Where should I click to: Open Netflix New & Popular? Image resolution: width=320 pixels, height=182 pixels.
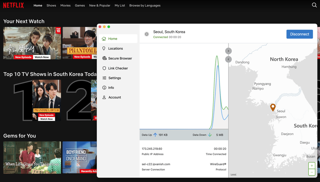pyautogui.click(x=100, y=6)
